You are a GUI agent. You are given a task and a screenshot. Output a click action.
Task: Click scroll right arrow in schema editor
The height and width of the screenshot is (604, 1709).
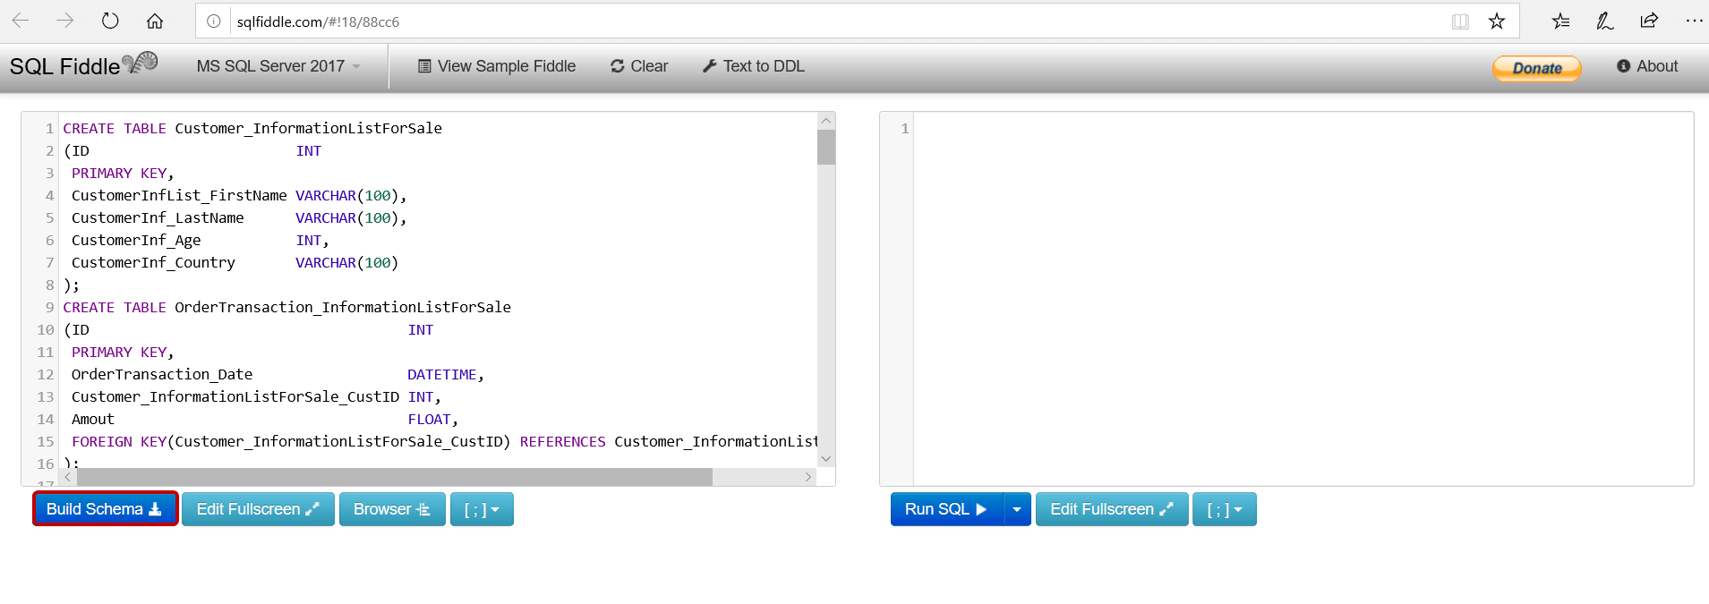(x=808, y=477)
